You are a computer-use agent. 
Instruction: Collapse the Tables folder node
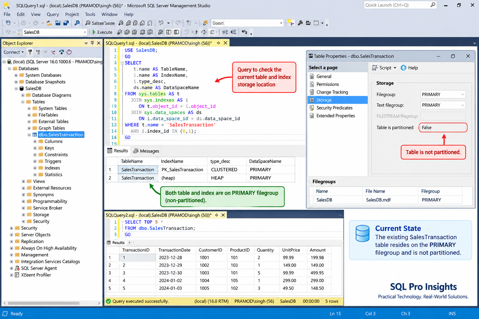point(23,102)
